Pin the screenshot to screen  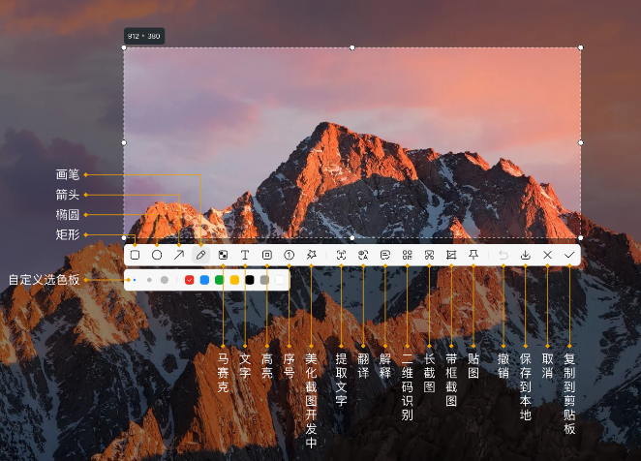click(x=473, y=256)
